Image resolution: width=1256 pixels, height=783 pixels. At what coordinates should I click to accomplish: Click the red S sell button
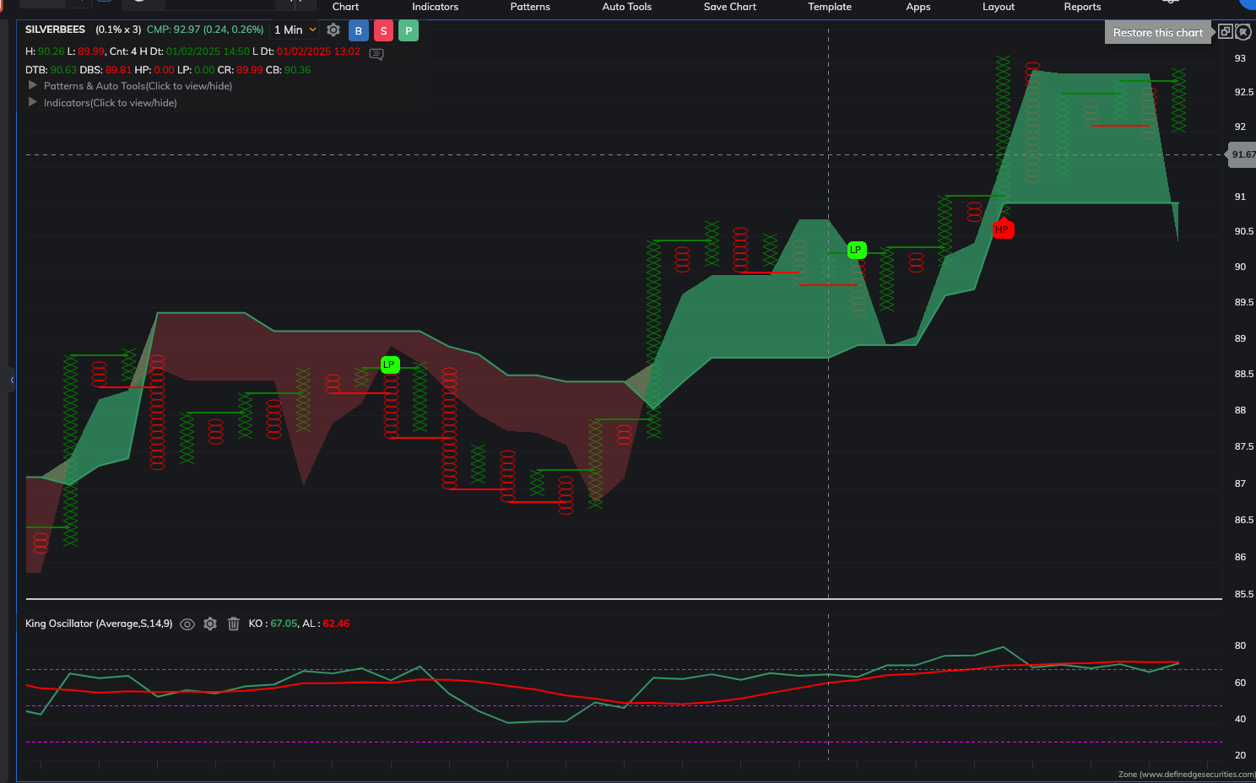[384, 30]
